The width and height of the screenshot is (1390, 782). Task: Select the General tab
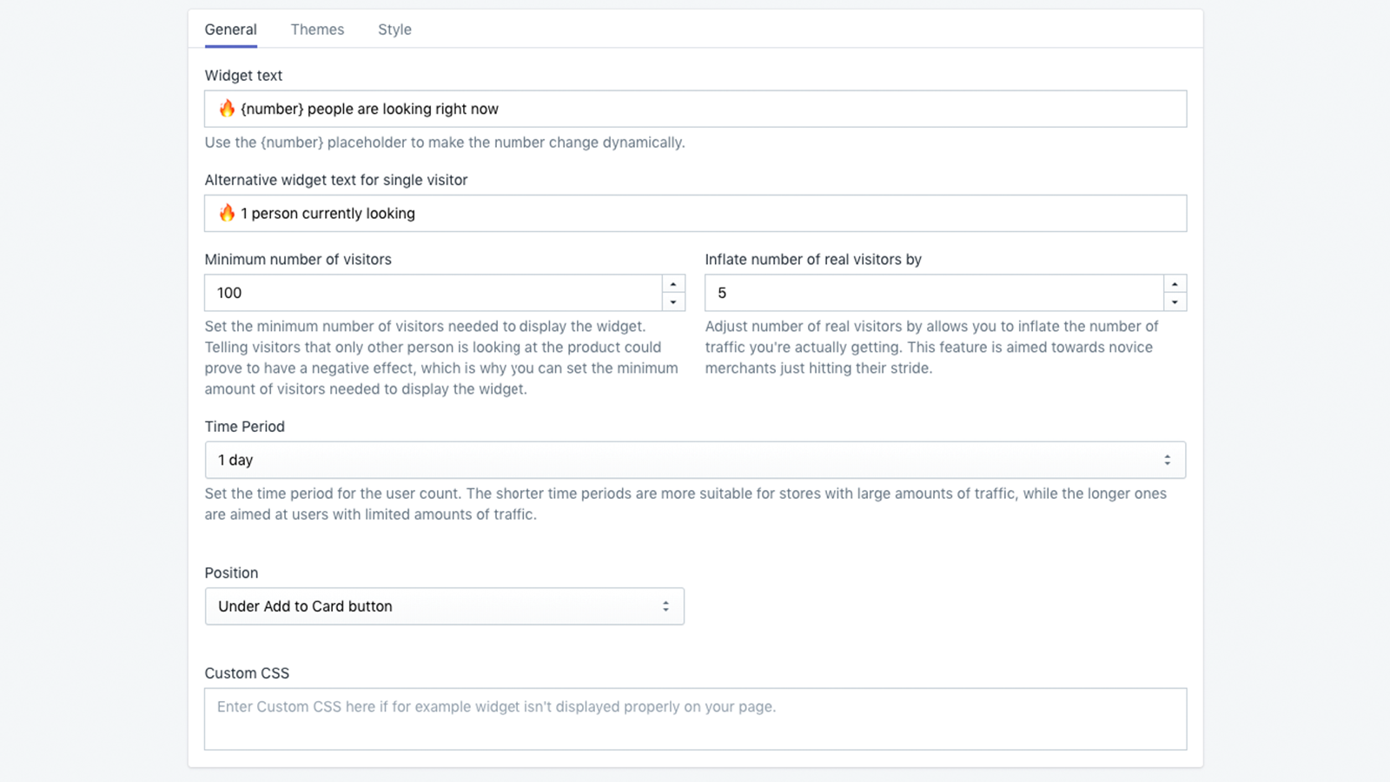[230, 30]
